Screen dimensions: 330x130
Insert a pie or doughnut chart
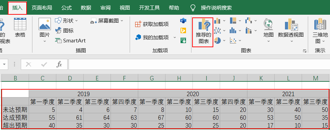click(217, 40)
